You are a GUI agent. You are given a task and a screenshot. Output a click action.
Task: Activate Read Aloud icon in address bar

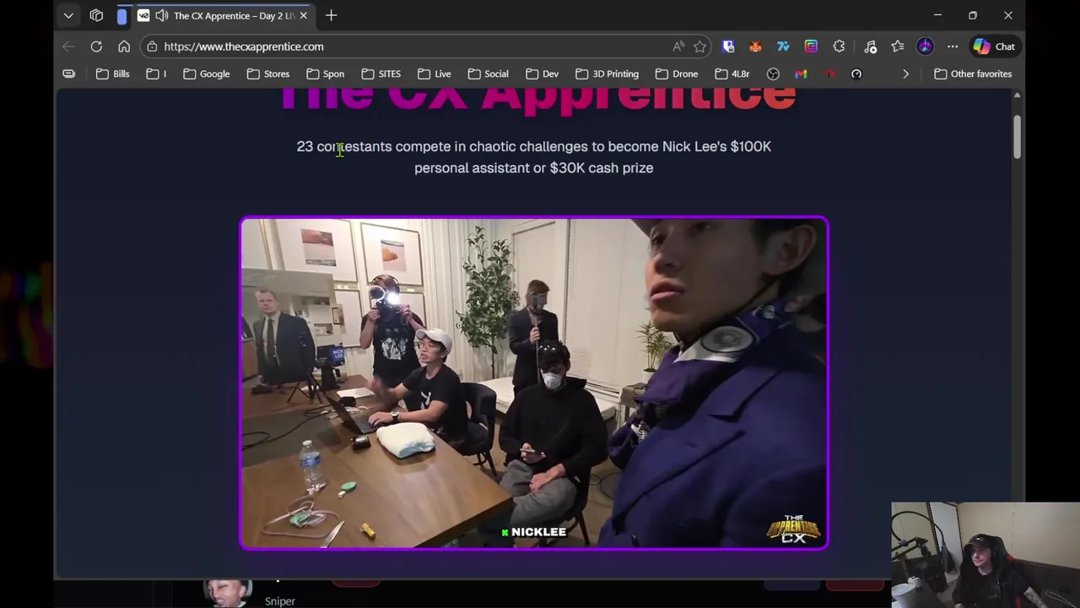click(x=678, y=46)
